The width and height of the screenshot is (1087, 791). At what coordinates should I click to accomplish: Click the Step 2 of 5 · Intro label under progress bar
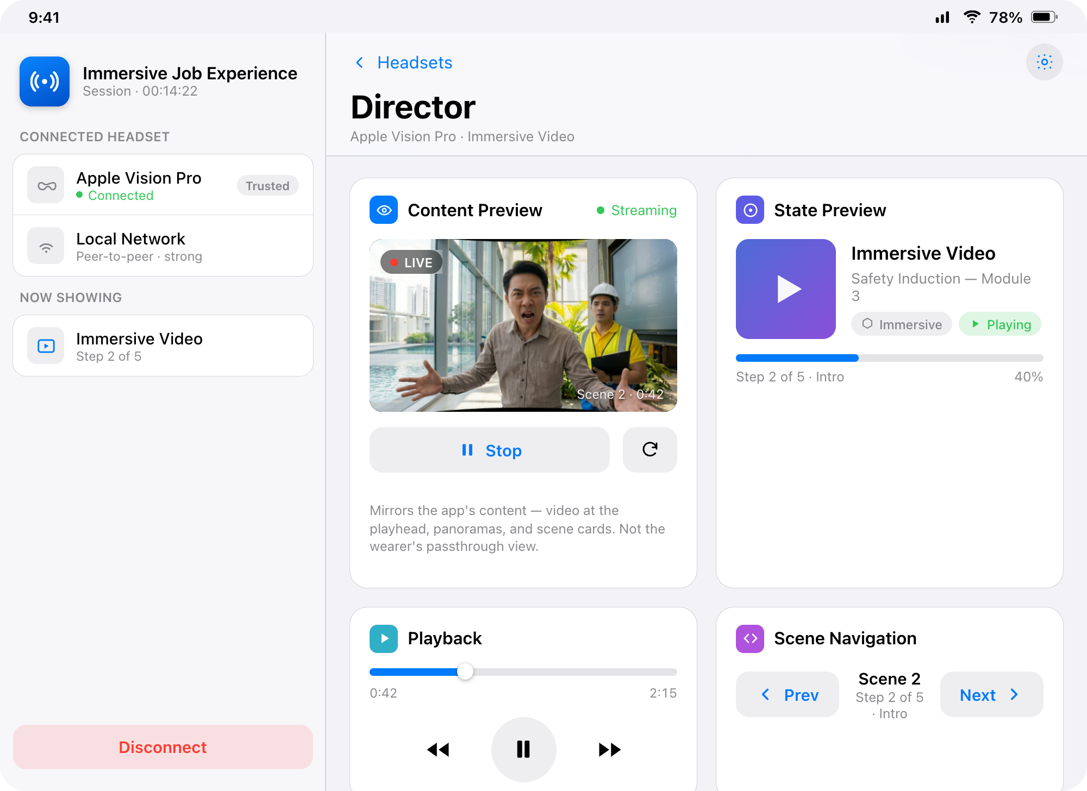pyautogui.click(x=790, y=377)
